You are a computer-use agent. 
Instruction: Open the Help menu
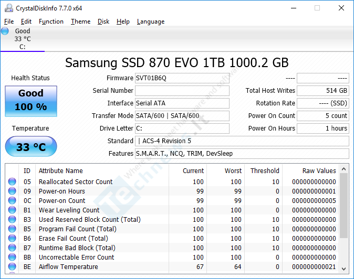(123, 22)
